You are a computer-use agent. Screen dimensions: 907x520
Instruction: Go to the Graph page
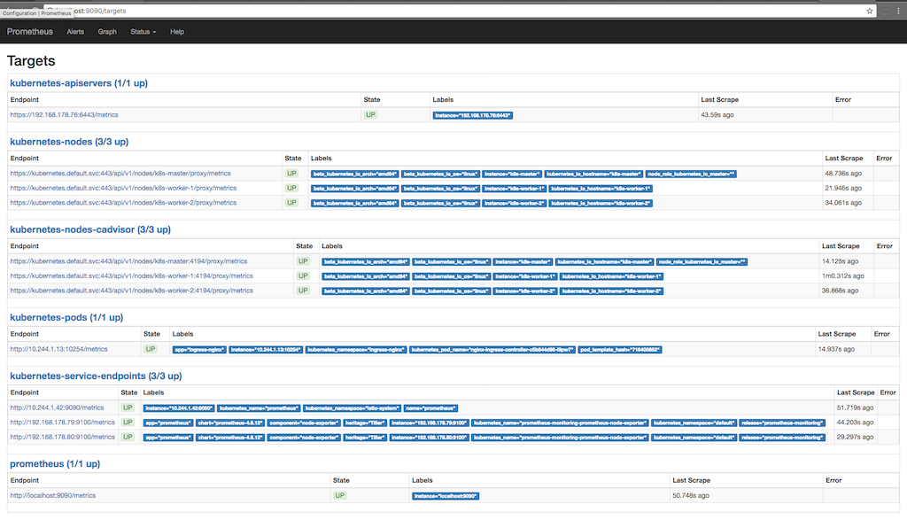coord(107,32)
